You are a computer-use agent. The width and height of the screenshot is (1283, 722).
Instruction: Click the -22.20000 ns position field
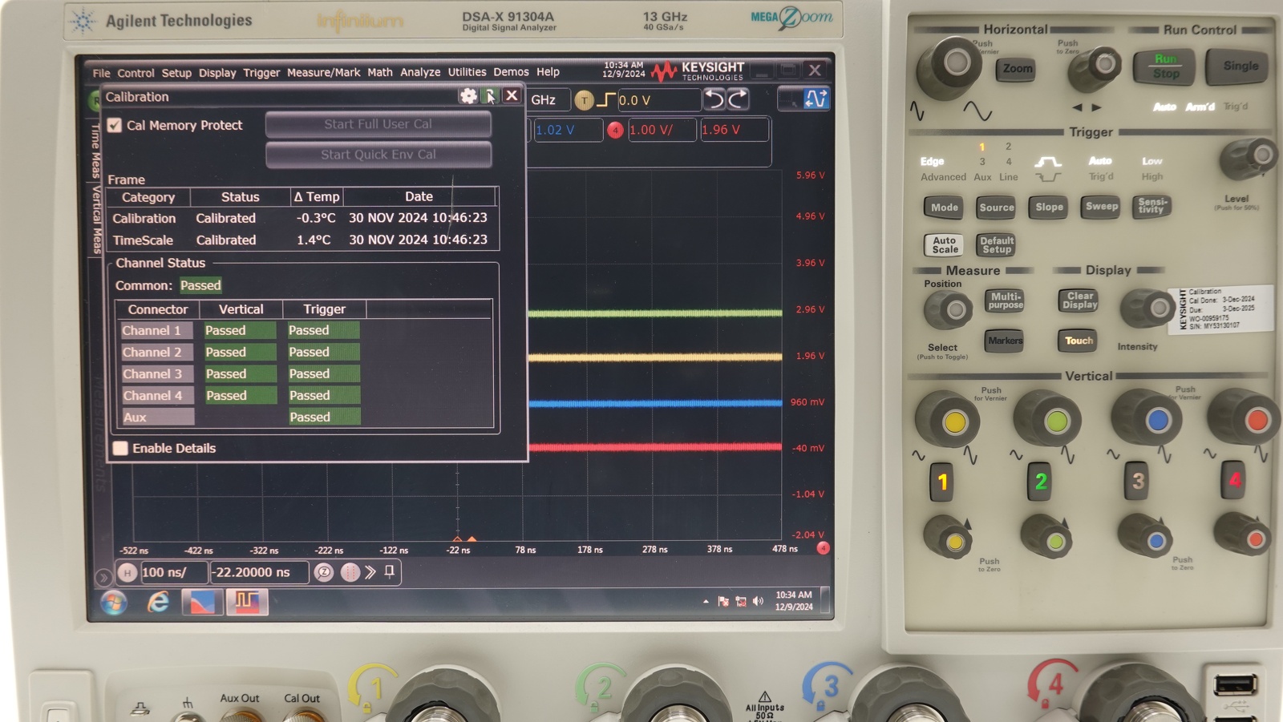259,572
